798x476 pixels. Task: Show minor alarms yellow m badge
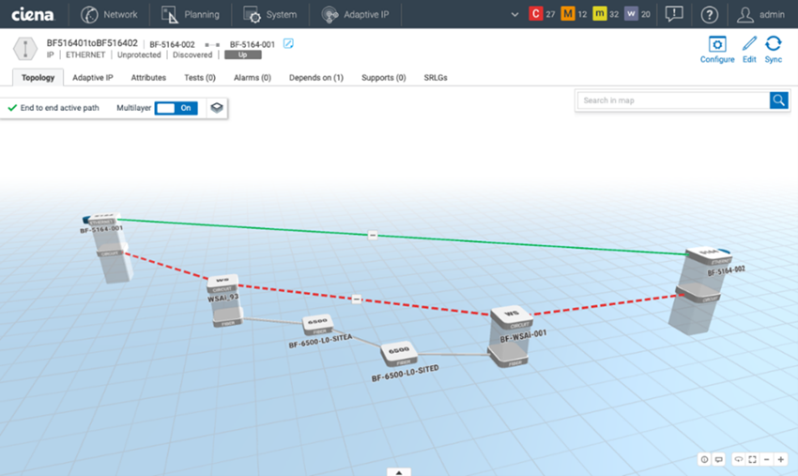pos(600,14)
